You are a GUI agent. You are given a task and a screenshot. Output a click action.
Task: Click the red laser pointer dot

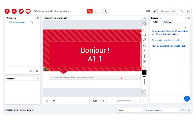pyautogui.click(x=121, y=78)
